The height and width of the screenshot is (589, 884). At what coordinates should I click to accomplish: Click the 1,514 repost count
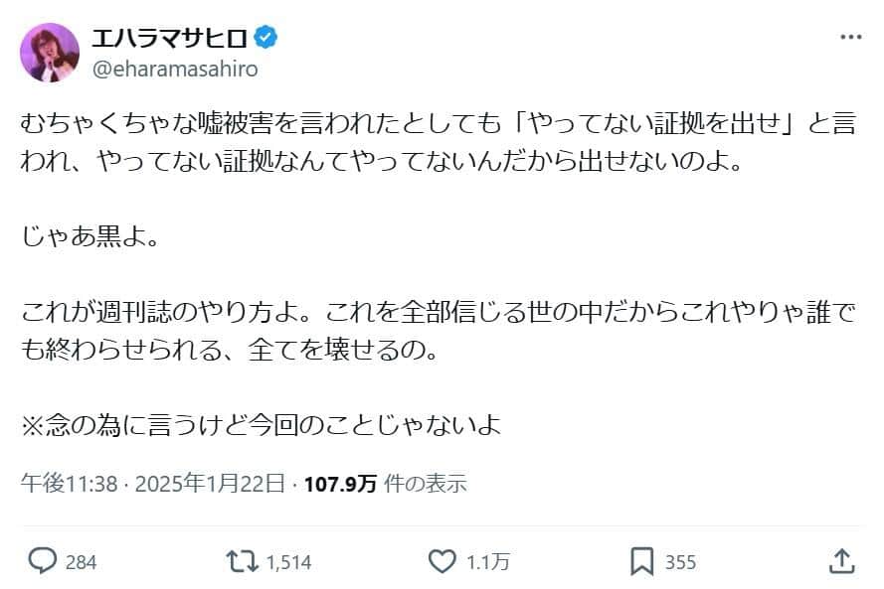(288, 562)
